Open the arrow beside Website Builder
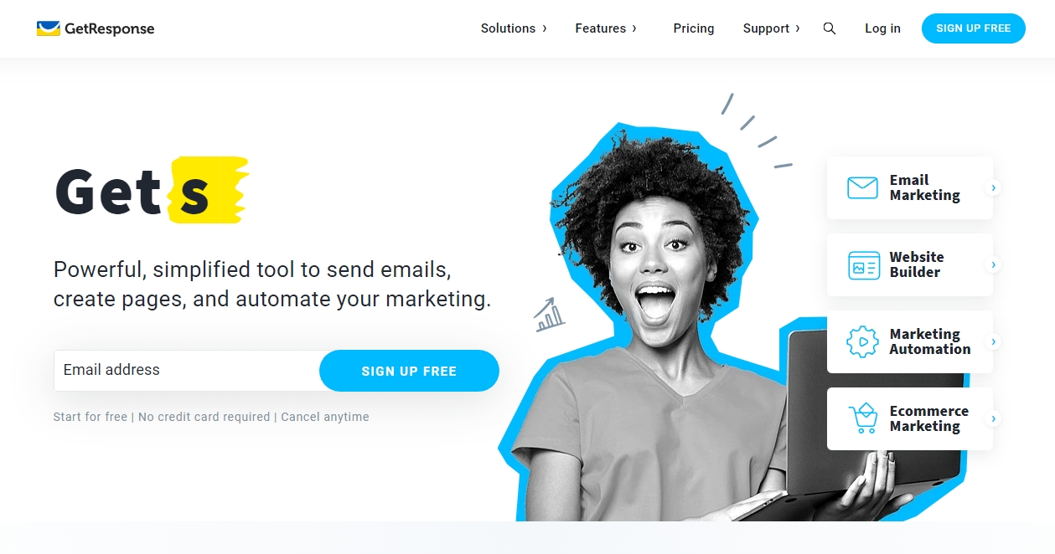1055x554 pixels. point(994,264)
